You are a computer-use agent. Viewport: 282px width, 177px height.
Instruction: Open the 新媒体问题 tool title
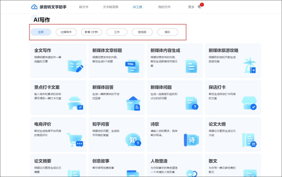(x=161, y=87)
